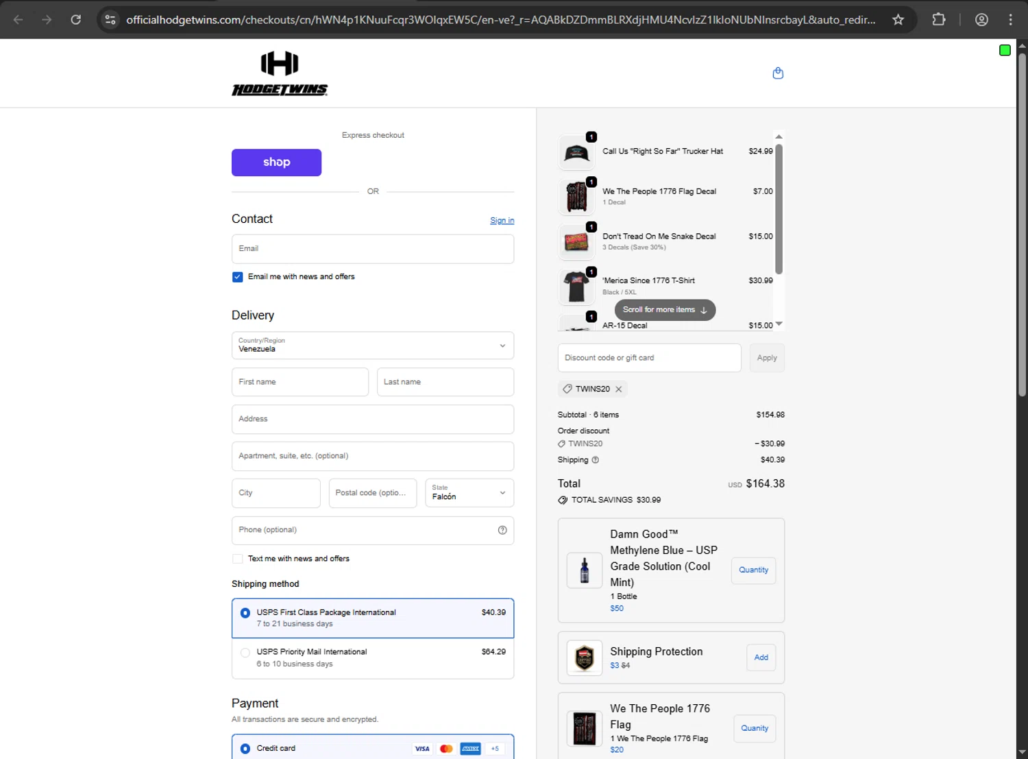Click the Subtotal 6 items label

click(588, 415)
